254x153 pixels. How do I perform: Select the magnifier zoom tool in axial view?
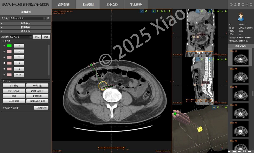point(158,11)
